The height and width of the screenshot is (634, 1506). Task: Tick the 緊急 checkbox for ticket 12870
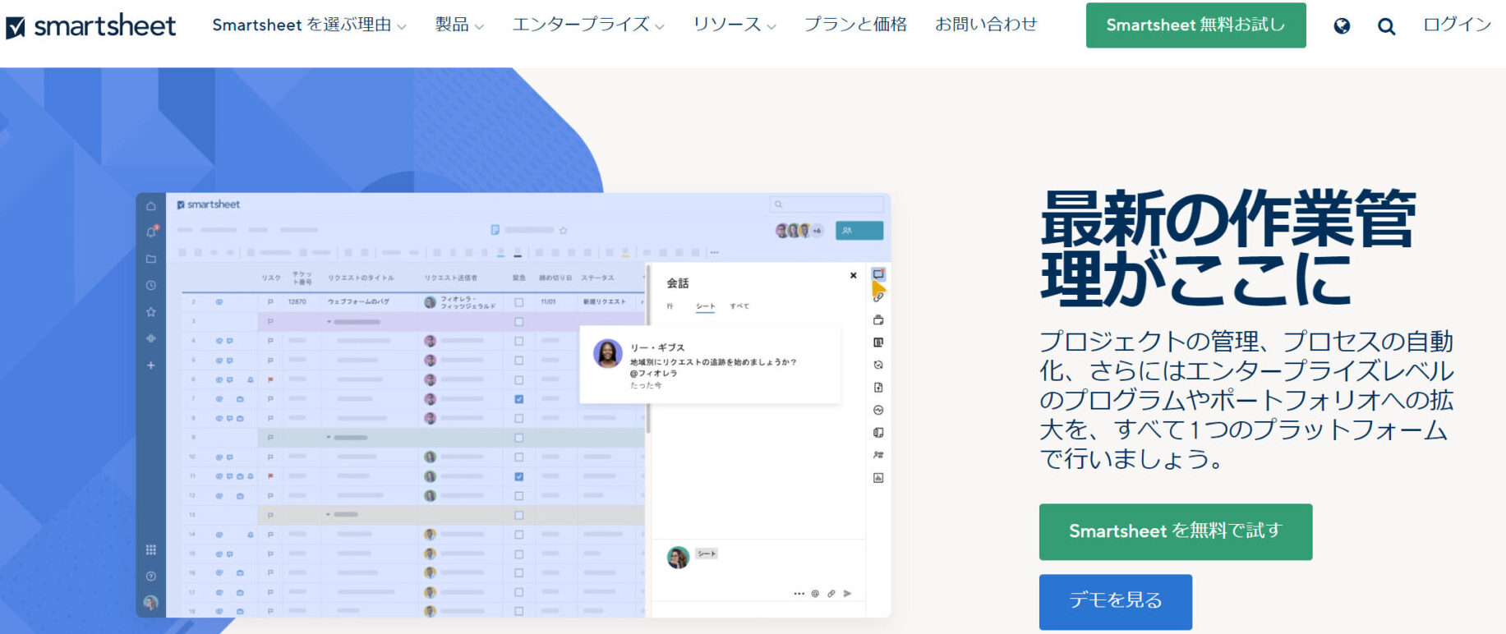(518, 302)
